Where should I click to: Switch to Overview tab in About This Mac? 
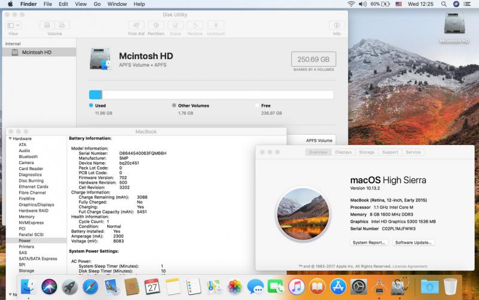(318, 152)
